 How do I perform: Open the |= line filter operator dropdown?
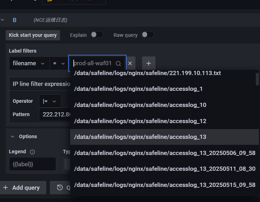point(50,101)
